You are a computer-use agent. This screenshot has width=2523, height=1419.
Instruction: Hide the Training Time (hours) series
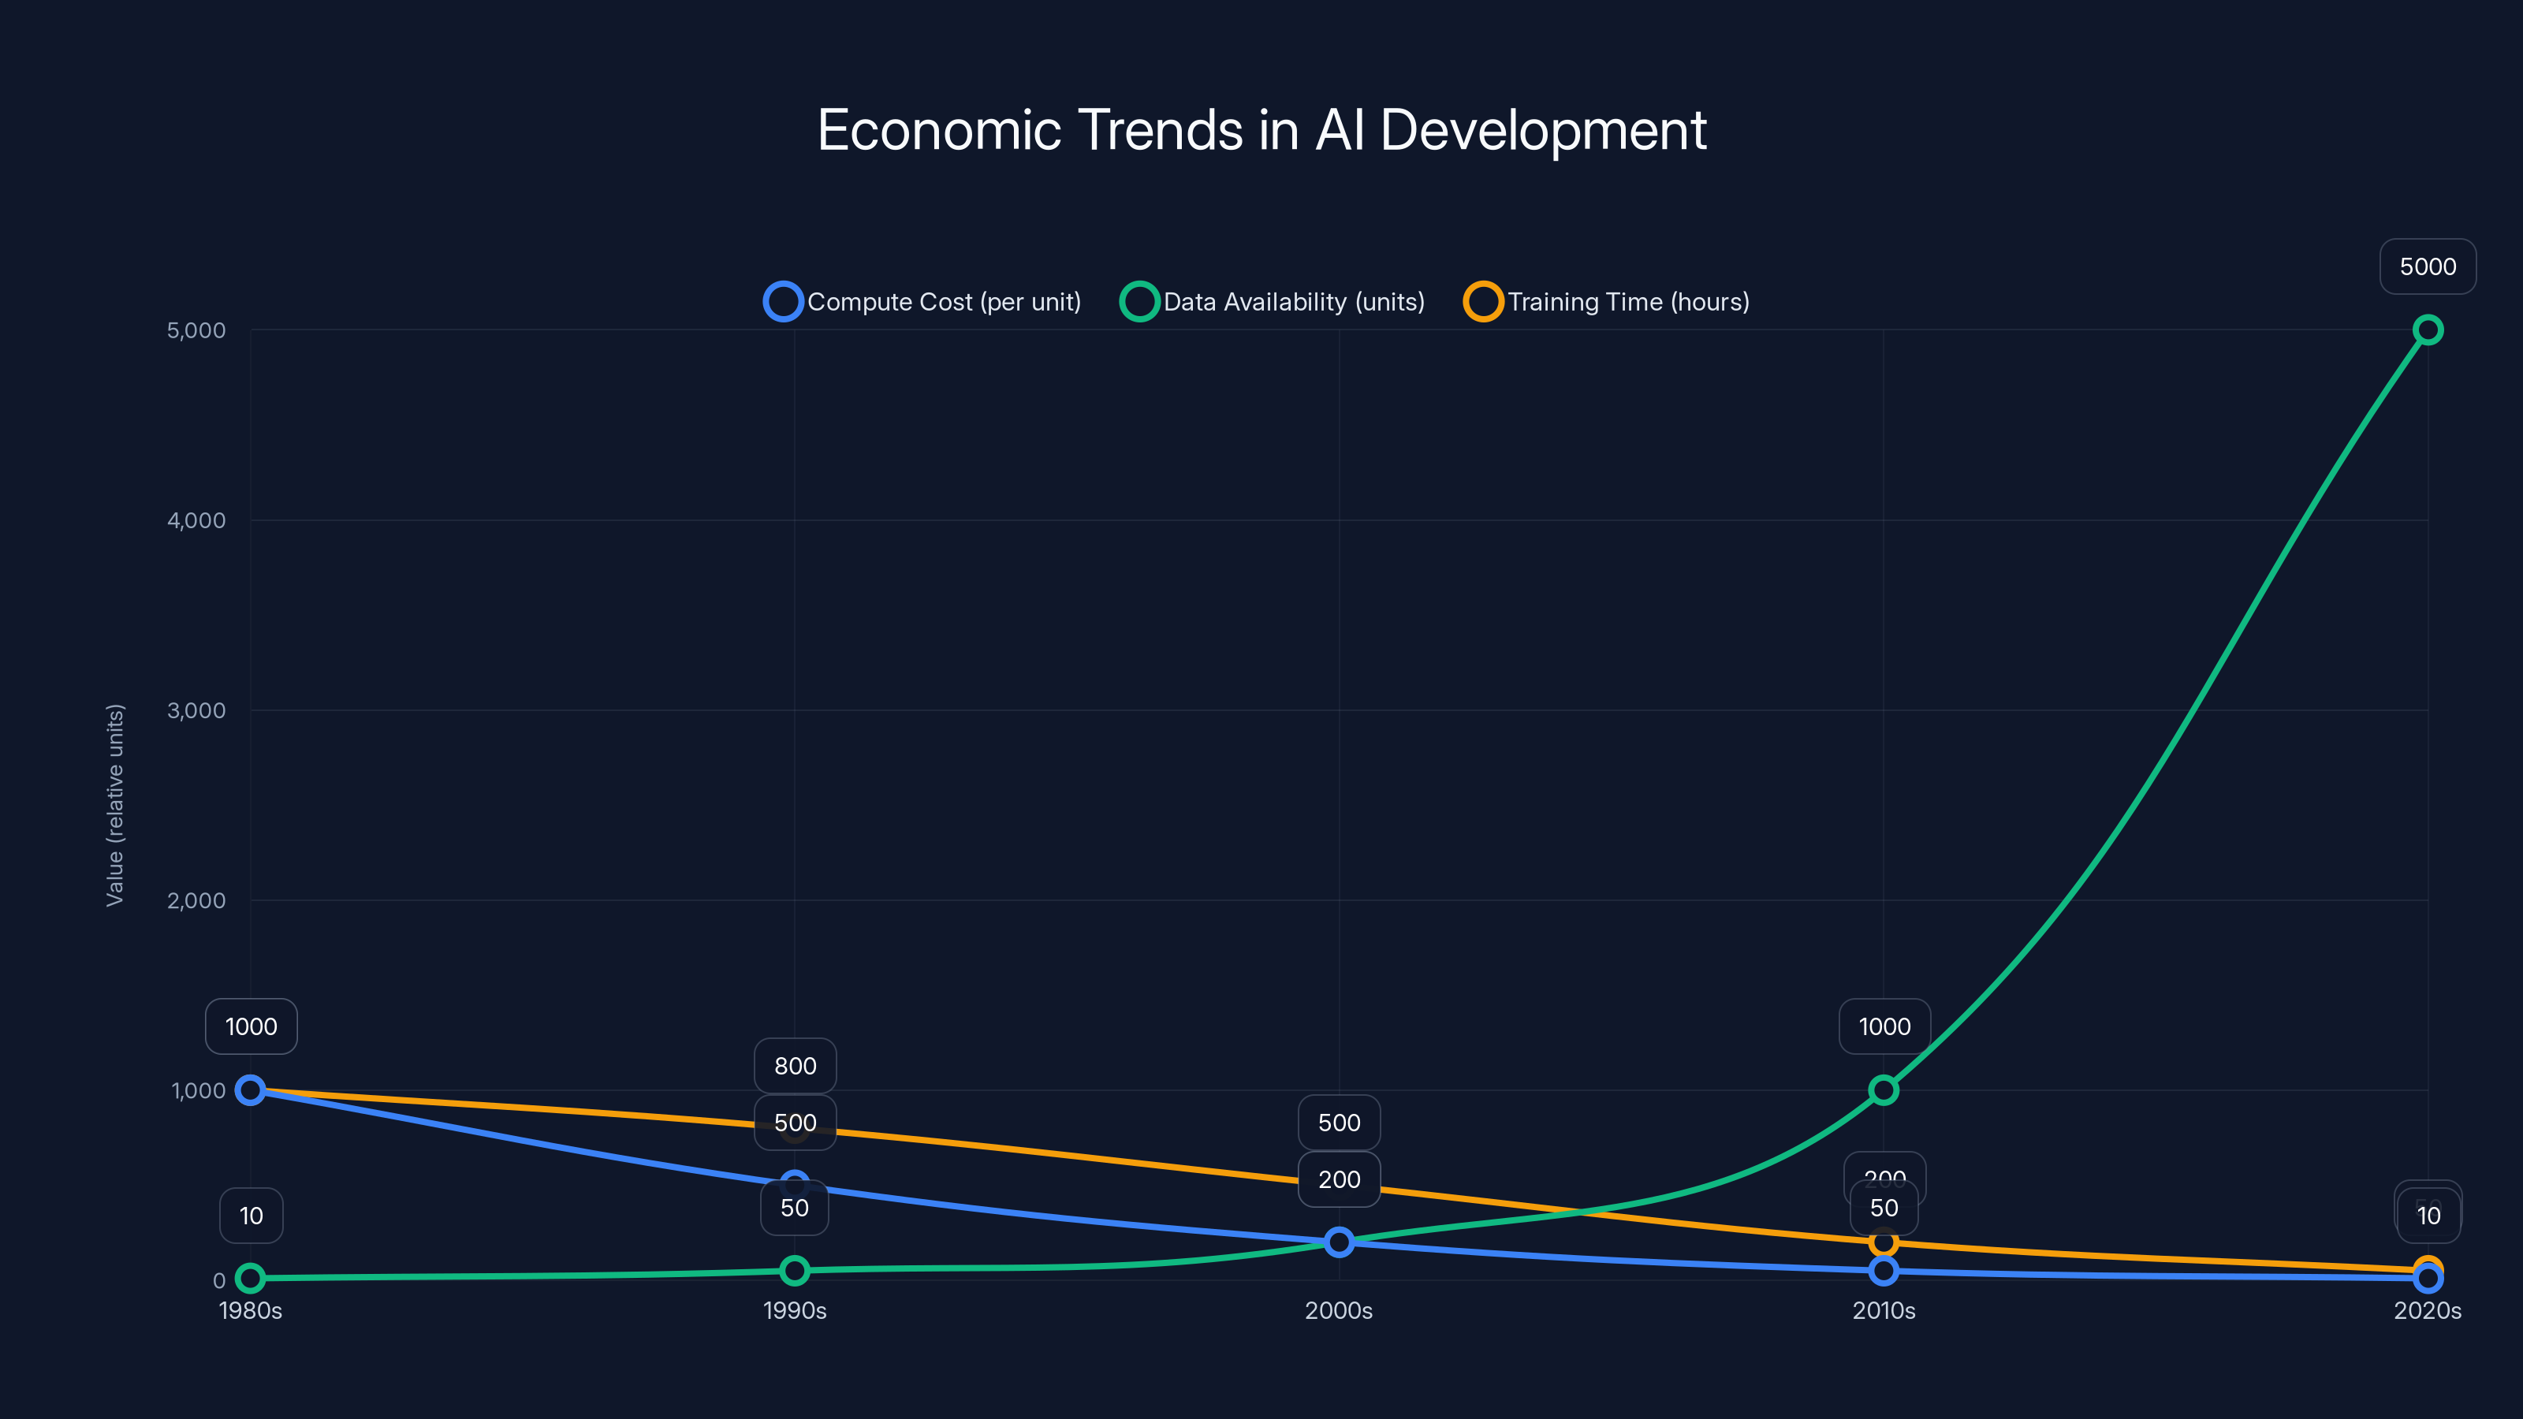click(1629, 302)
